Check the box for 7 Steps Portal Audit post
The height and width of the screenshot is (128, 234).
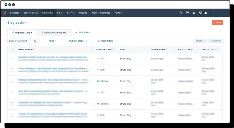tap(11, 115)
